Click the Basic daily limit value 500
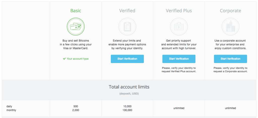Viewport: 258px width, 118px height. pos(76,106)
